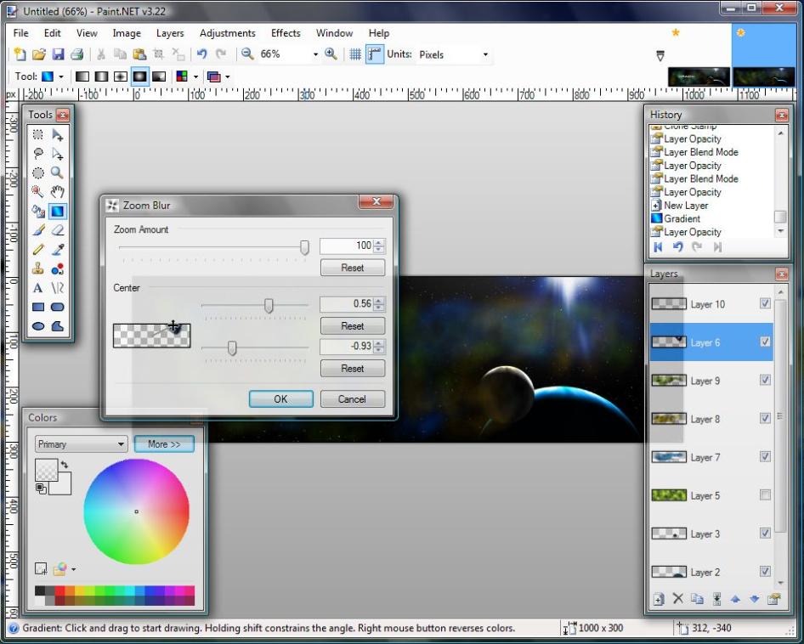This screenshot has height=644, width=804.
Task: Click the Zoom Amount slider handle
Action: click(304, 246)
